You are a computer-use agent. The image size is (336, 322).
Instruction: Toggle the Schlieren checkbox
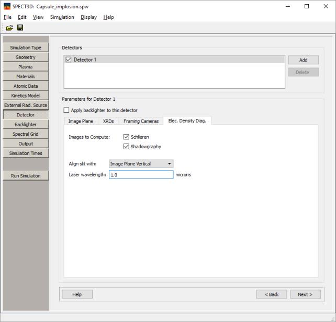tap(126, 137)
